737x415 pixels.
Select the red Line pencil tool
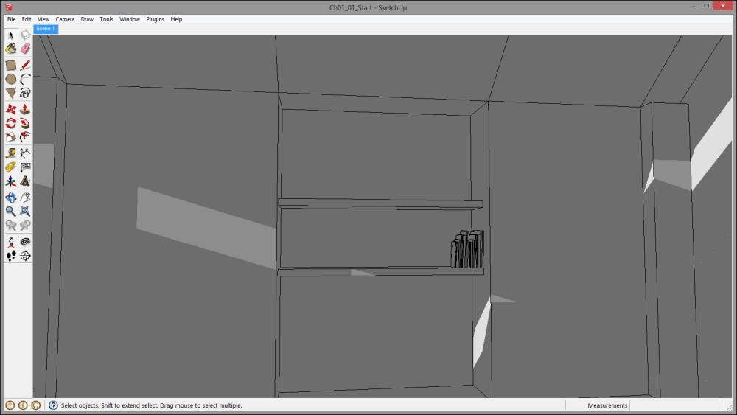[x=25, y=66]
